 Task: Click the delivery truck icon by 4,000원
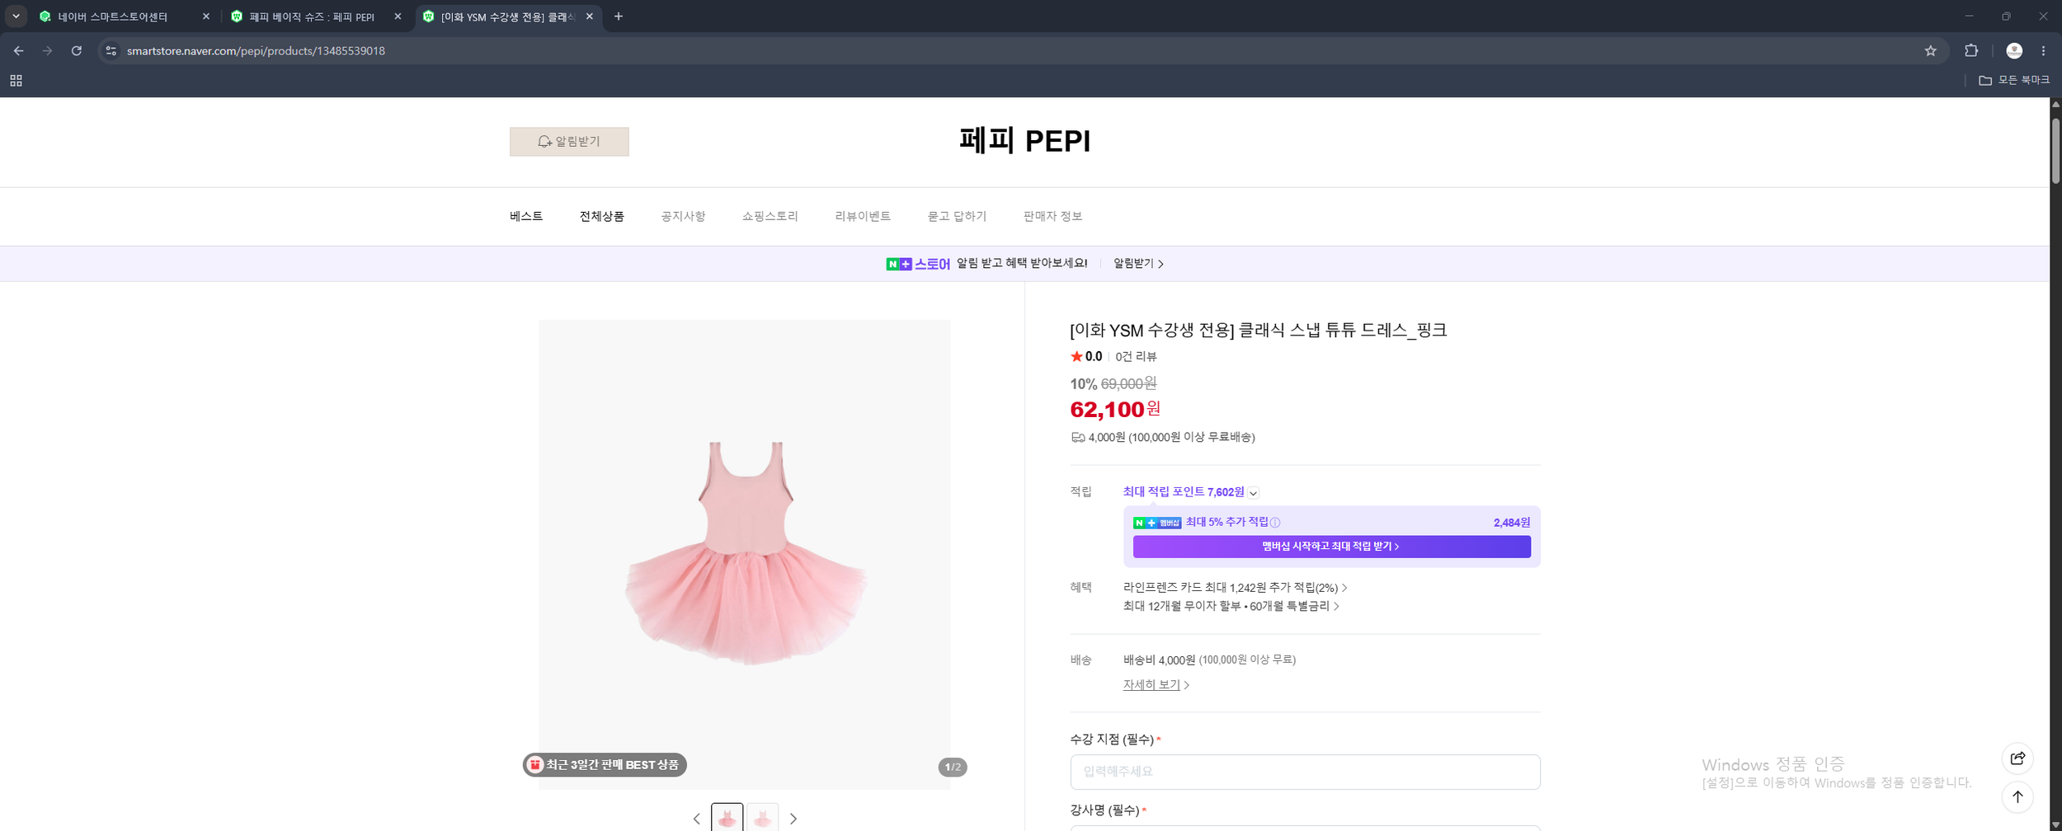click(1078, 438)
